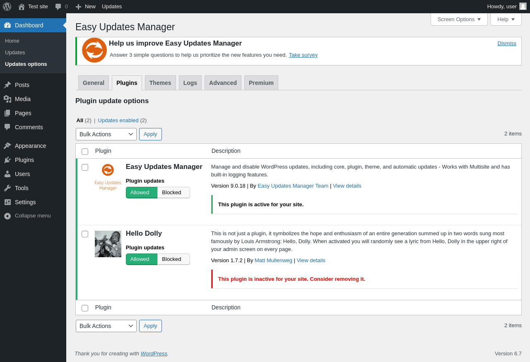The width and height of the screenshot is (530, 362).
Task: Click the Take survey link
Action: pos(303,55)
